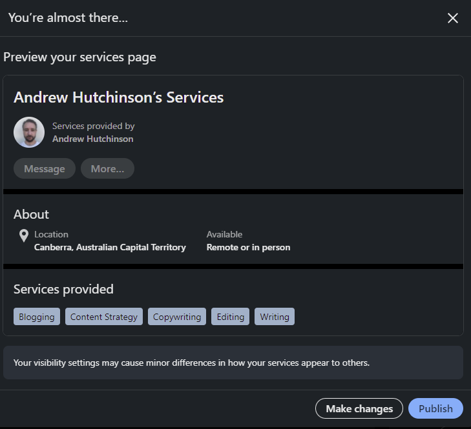Open the More... options menu

107,168
